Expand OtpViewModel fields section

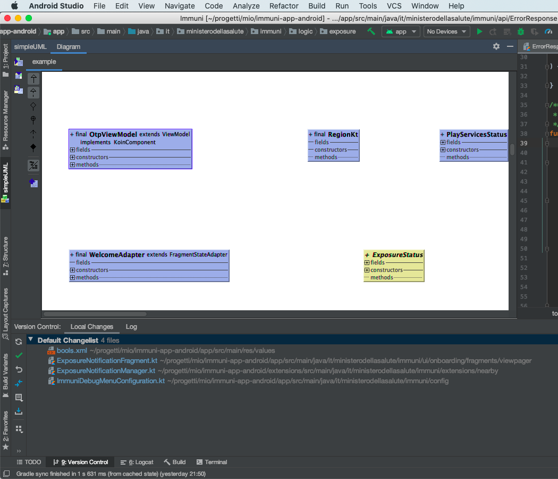click(73, 150)
